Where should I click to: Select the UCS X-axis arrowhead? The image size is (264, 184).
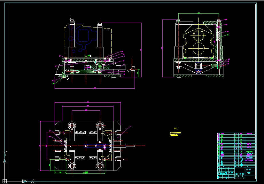(x=25, y=181)
